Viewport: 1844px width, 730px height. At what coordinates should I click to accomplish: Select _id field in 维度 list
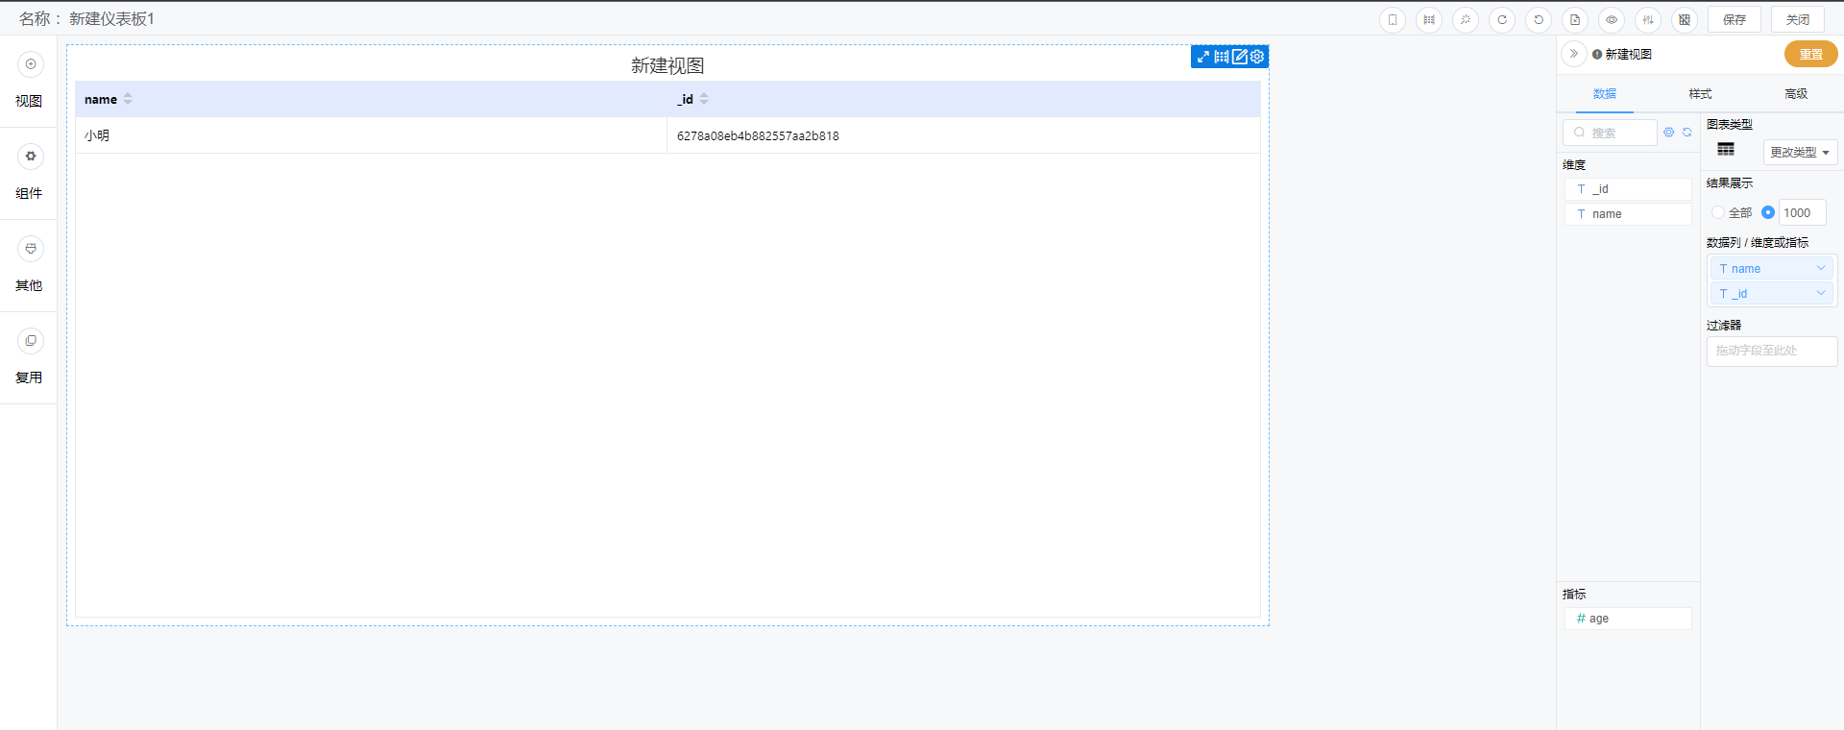(x=1628, y=189)
